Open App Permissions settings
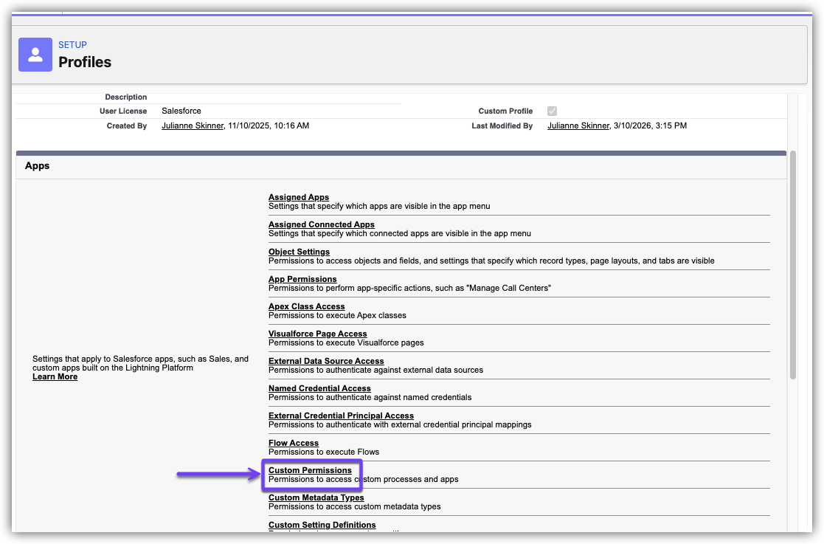 [x=302, y=279]
